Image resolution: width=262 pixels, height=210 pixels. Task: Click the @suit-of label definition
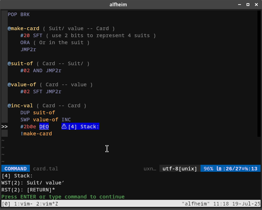pyautogui.click(x=20, y=63)
